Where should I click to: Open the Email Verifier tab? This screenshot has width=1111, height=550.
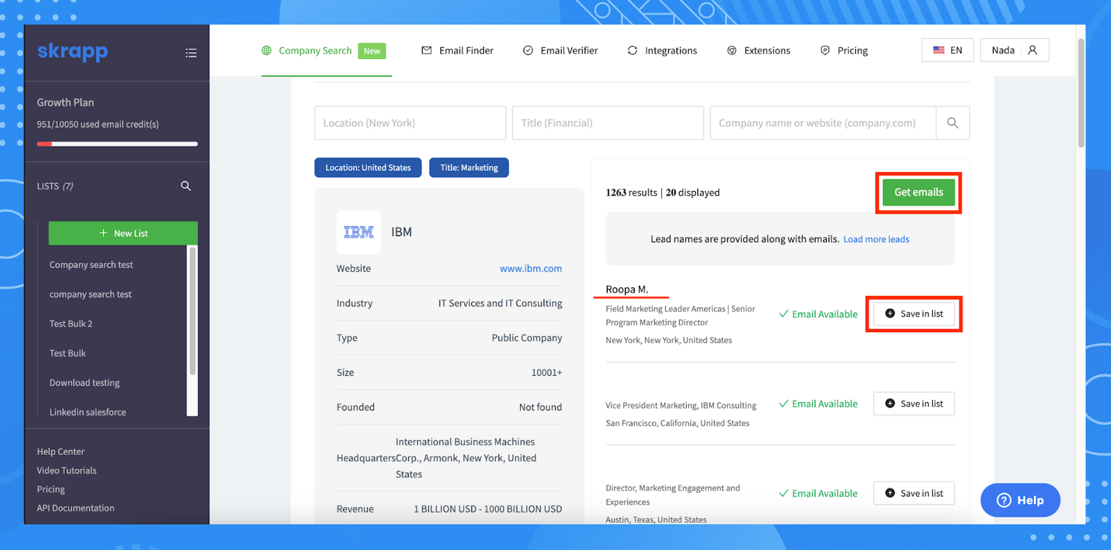[560, 51]
